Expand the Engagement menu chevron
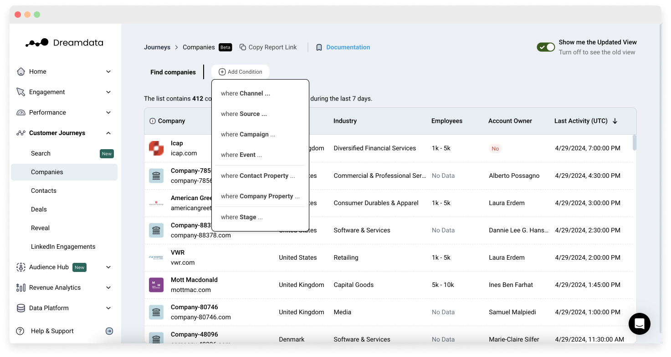This screenshot has width=671, height=357. coord(108,92)
